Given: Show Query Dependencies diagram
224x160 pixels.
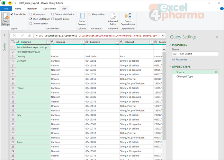Looking at the screenshot, I should [x=128, y=19].
